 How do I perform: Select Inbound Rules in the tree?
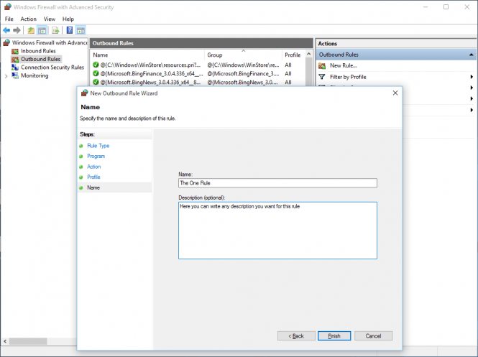tap(38, 51)
